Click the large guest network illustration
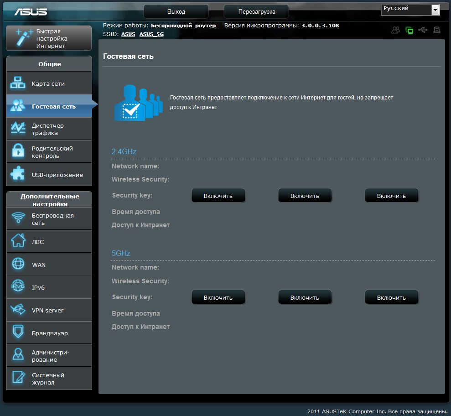451x416 pixels. tap(138, 103)
